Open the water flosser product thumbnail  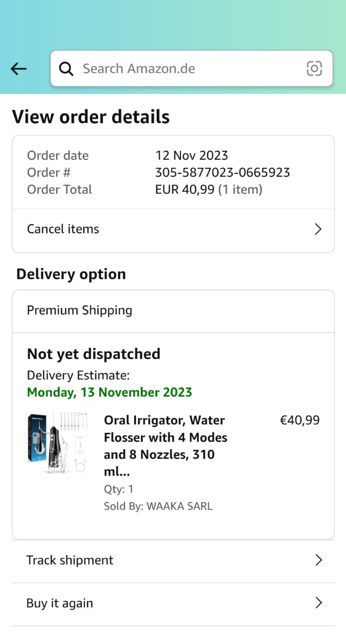pos(58,443)
